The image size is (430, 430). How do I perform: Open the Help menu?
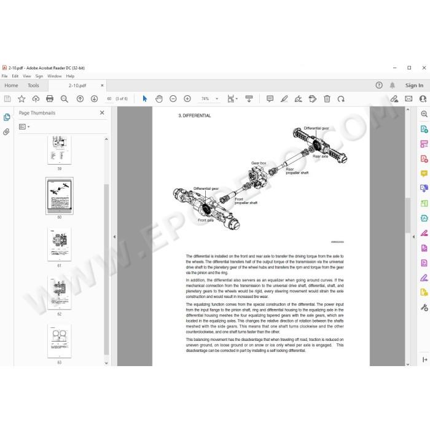70,76
